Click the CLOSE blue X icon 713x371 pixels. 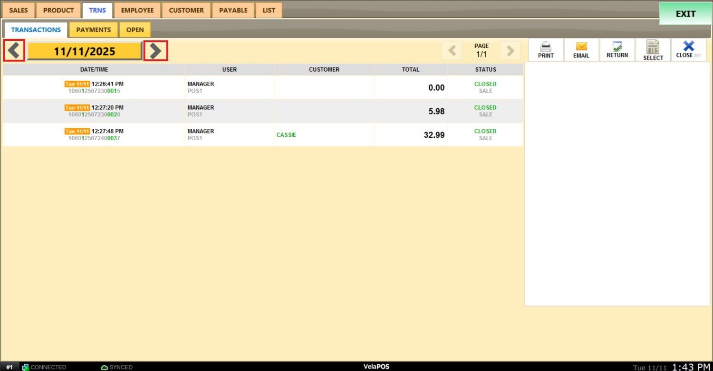(688, 46)
